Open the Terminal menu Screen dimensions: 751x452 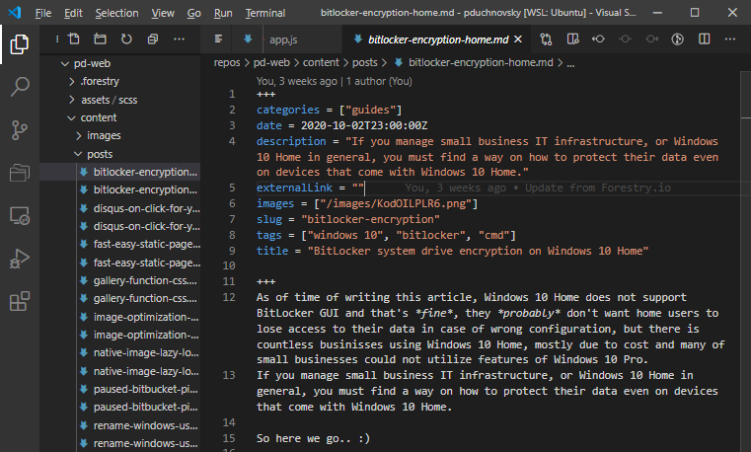point(264,14)
